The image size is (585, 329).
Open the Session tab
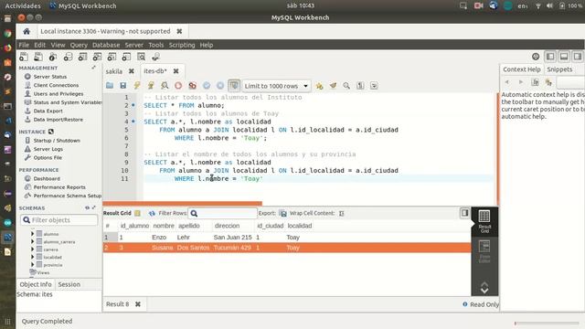click(69, 284)
